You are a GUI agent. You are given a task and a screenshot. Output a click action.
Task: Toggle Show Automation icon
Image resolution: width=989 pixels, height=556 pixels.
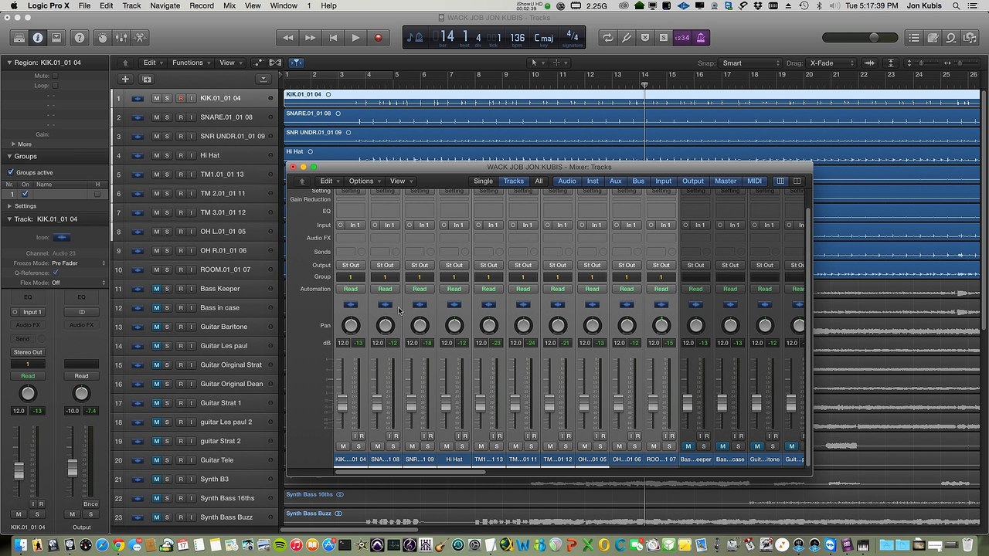tap(258, 63)
